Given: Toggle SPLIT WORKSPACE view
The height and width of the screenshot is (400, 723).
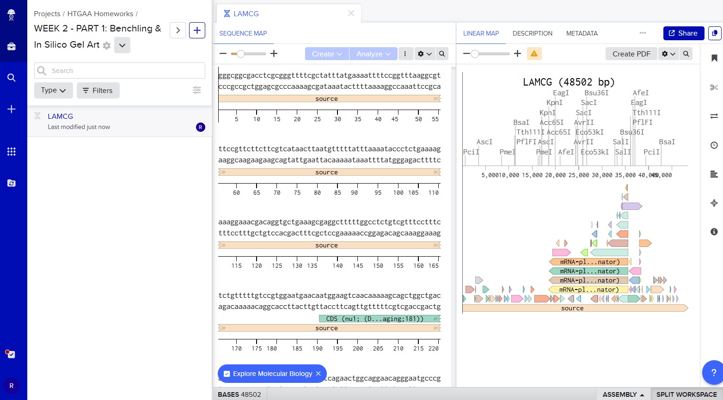Looking at the screenshot, I should coord(686,394).
